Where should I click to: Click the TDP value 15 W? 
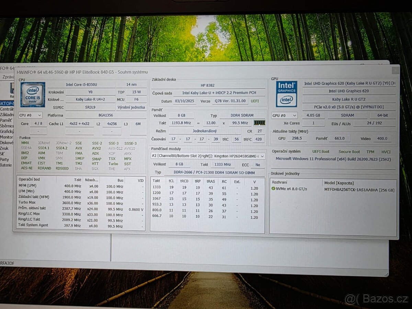(136, 92)
